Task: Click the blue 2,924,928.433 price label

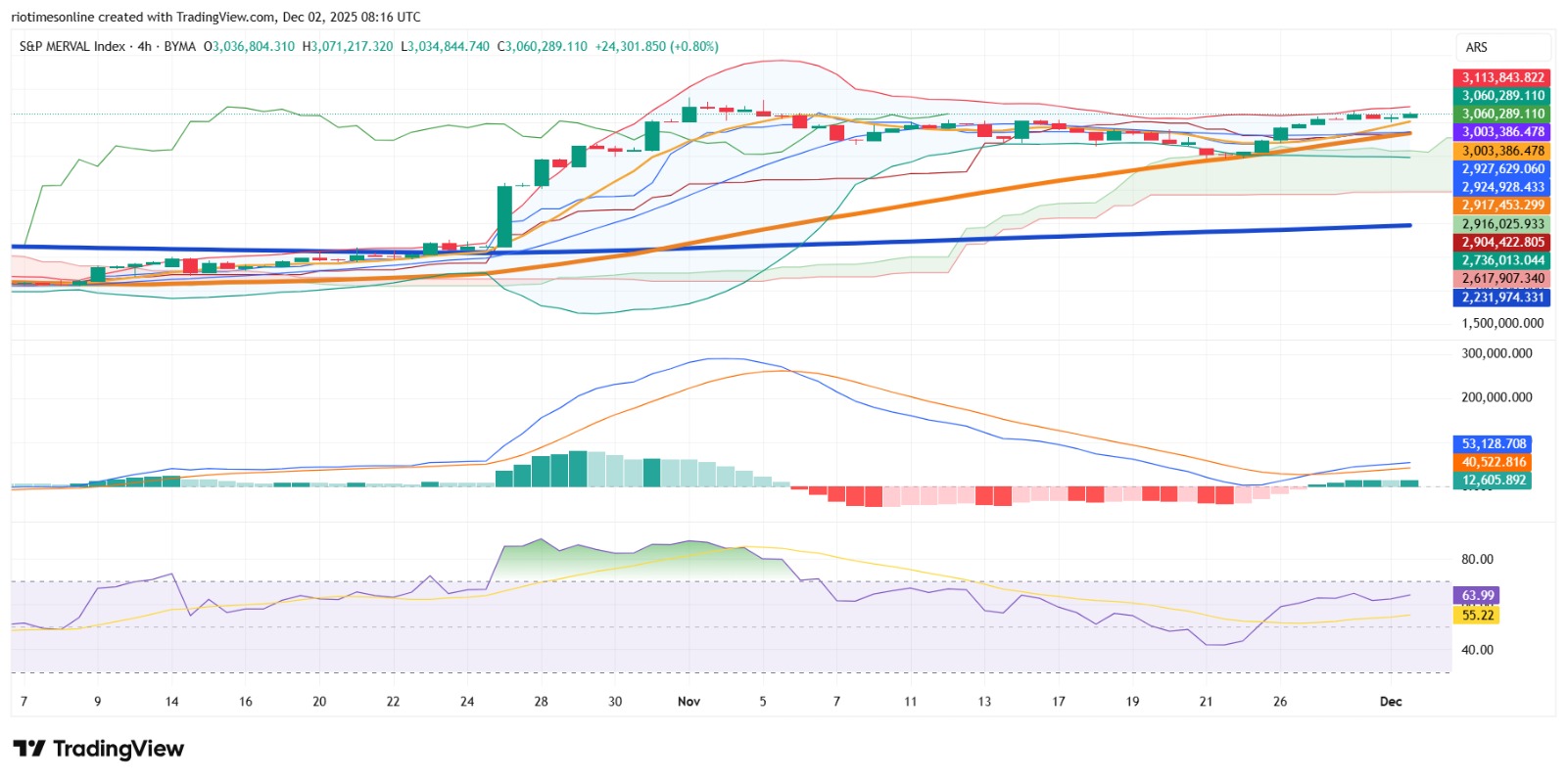Action: (1501, 187)
